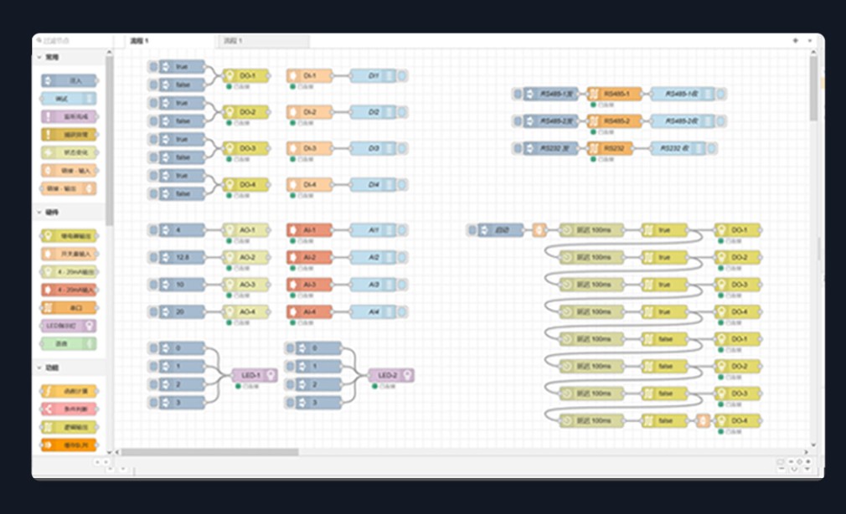This screenshot has height=514, width=846.
Task: Select the AI-1 analog input node
Action: tap(309, 230)
